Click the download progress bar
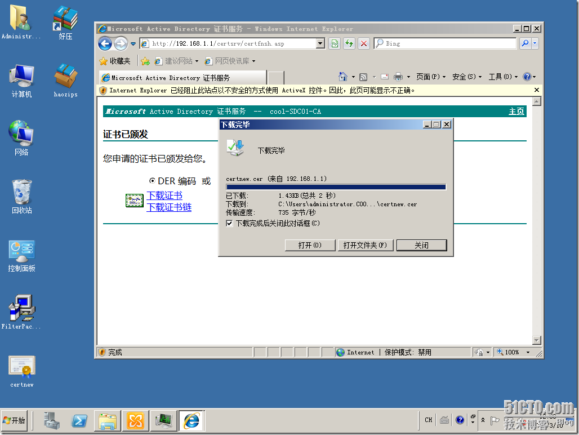The height and width of the screenshot is (435, 579). [x=335, y=187]
